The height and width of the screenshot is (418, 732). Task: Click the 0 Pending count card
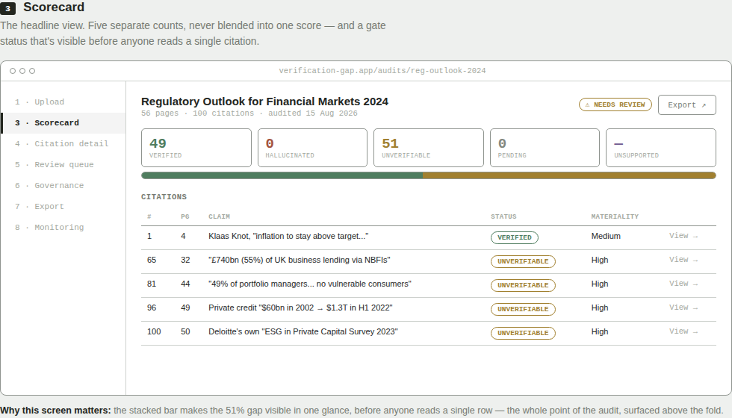545,148
